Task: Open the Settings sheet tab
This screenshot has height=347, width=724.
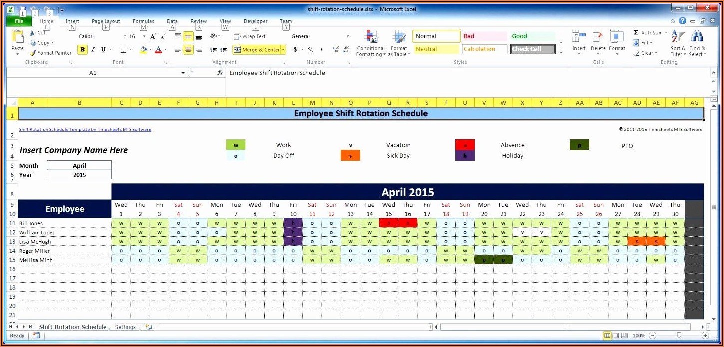Action: click(125, 327)
